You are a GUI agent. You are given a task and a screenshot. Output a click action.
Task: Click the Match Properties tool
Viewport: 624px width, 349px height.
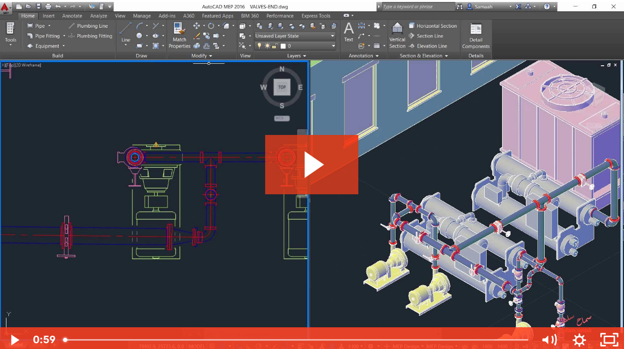[179, 35]
